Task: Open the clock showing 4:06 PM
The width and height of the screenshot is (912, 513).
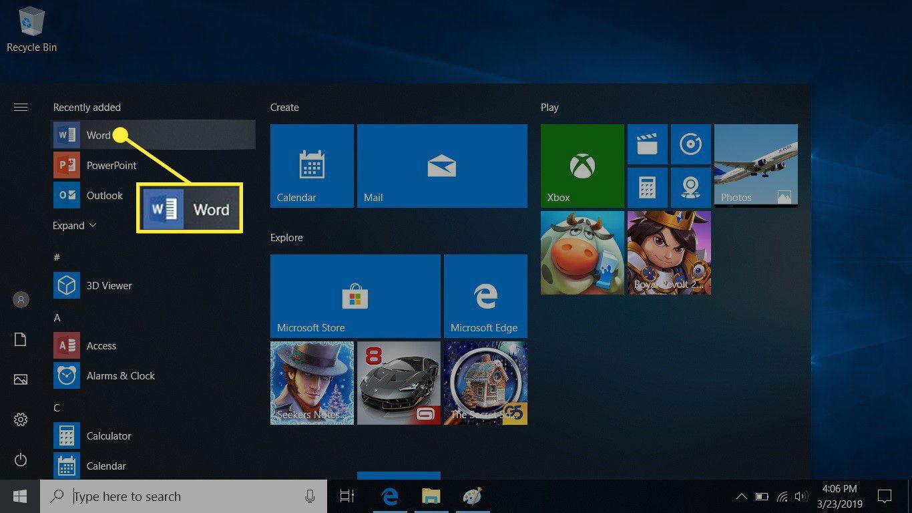Action: tap(840, 496)
